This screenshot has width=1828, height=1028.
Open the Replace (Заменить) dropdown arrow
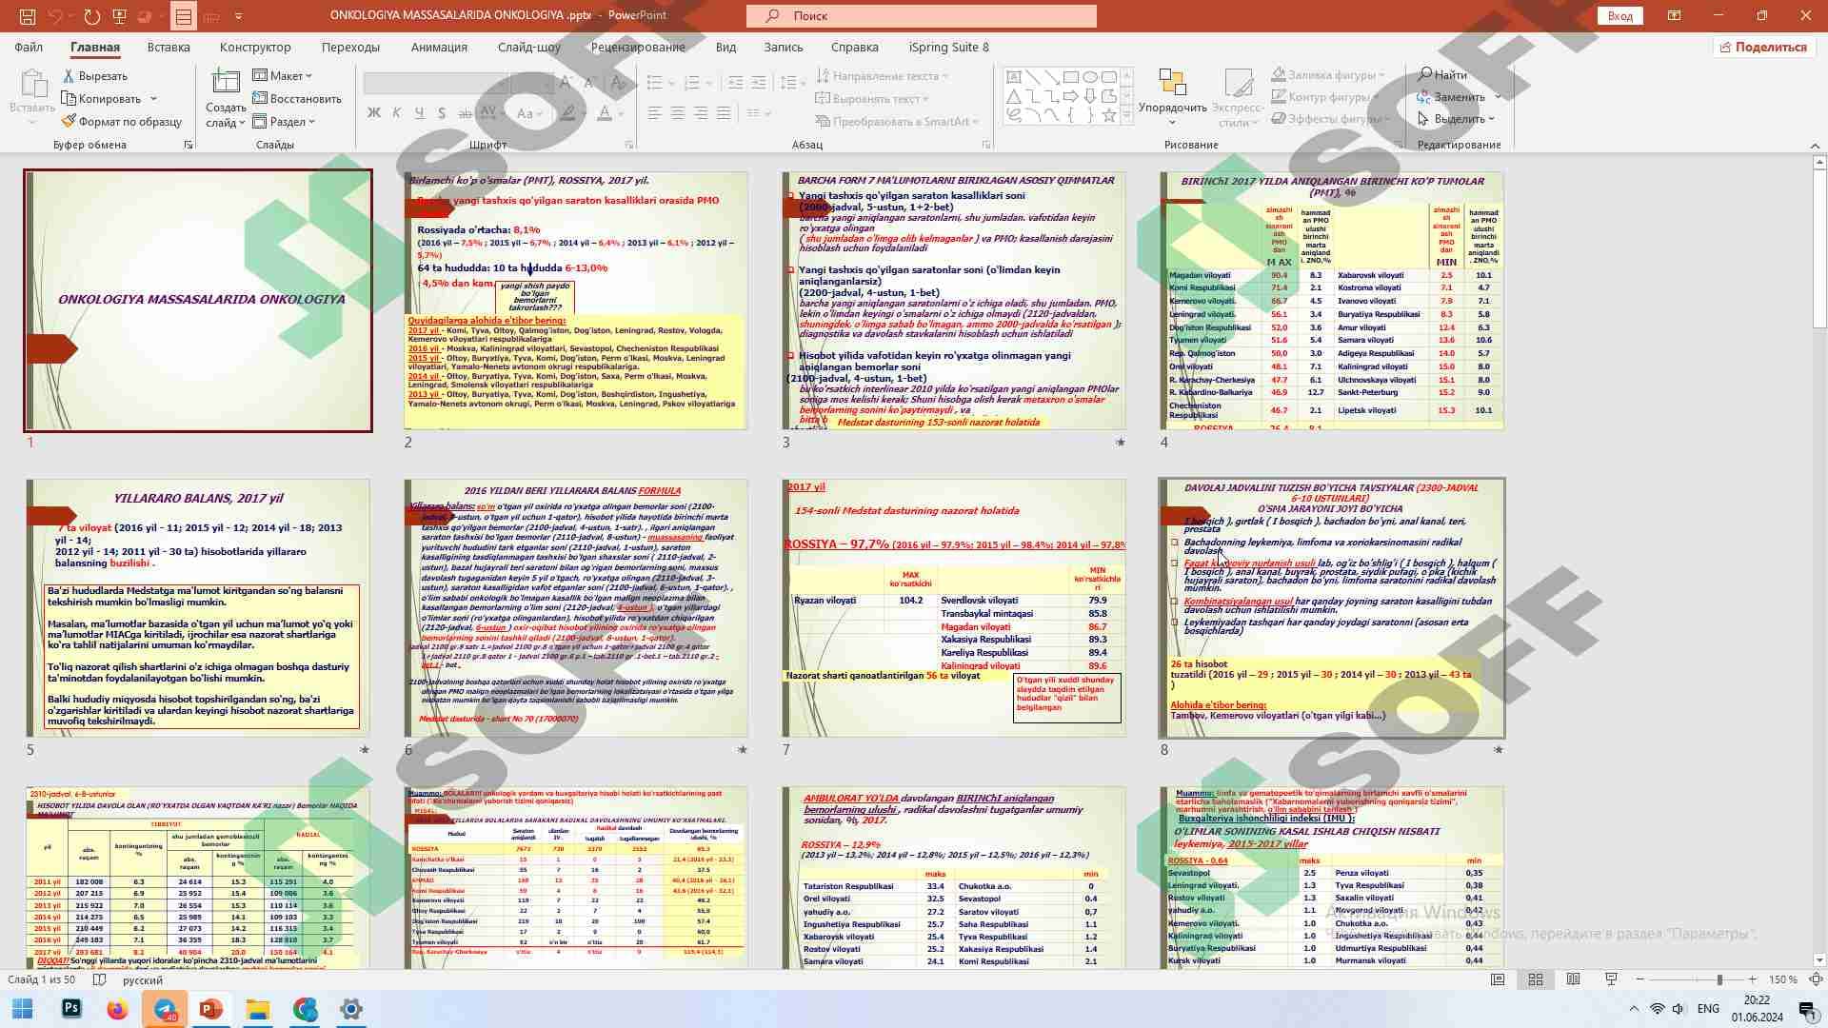point(1498,97)
